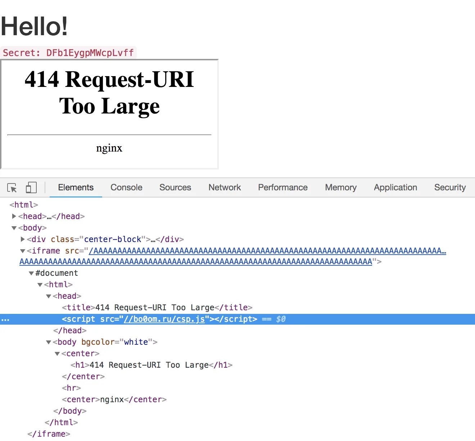Open the Security tab
Viewport: 475px width, 441px height.
(x=450, y=187)
